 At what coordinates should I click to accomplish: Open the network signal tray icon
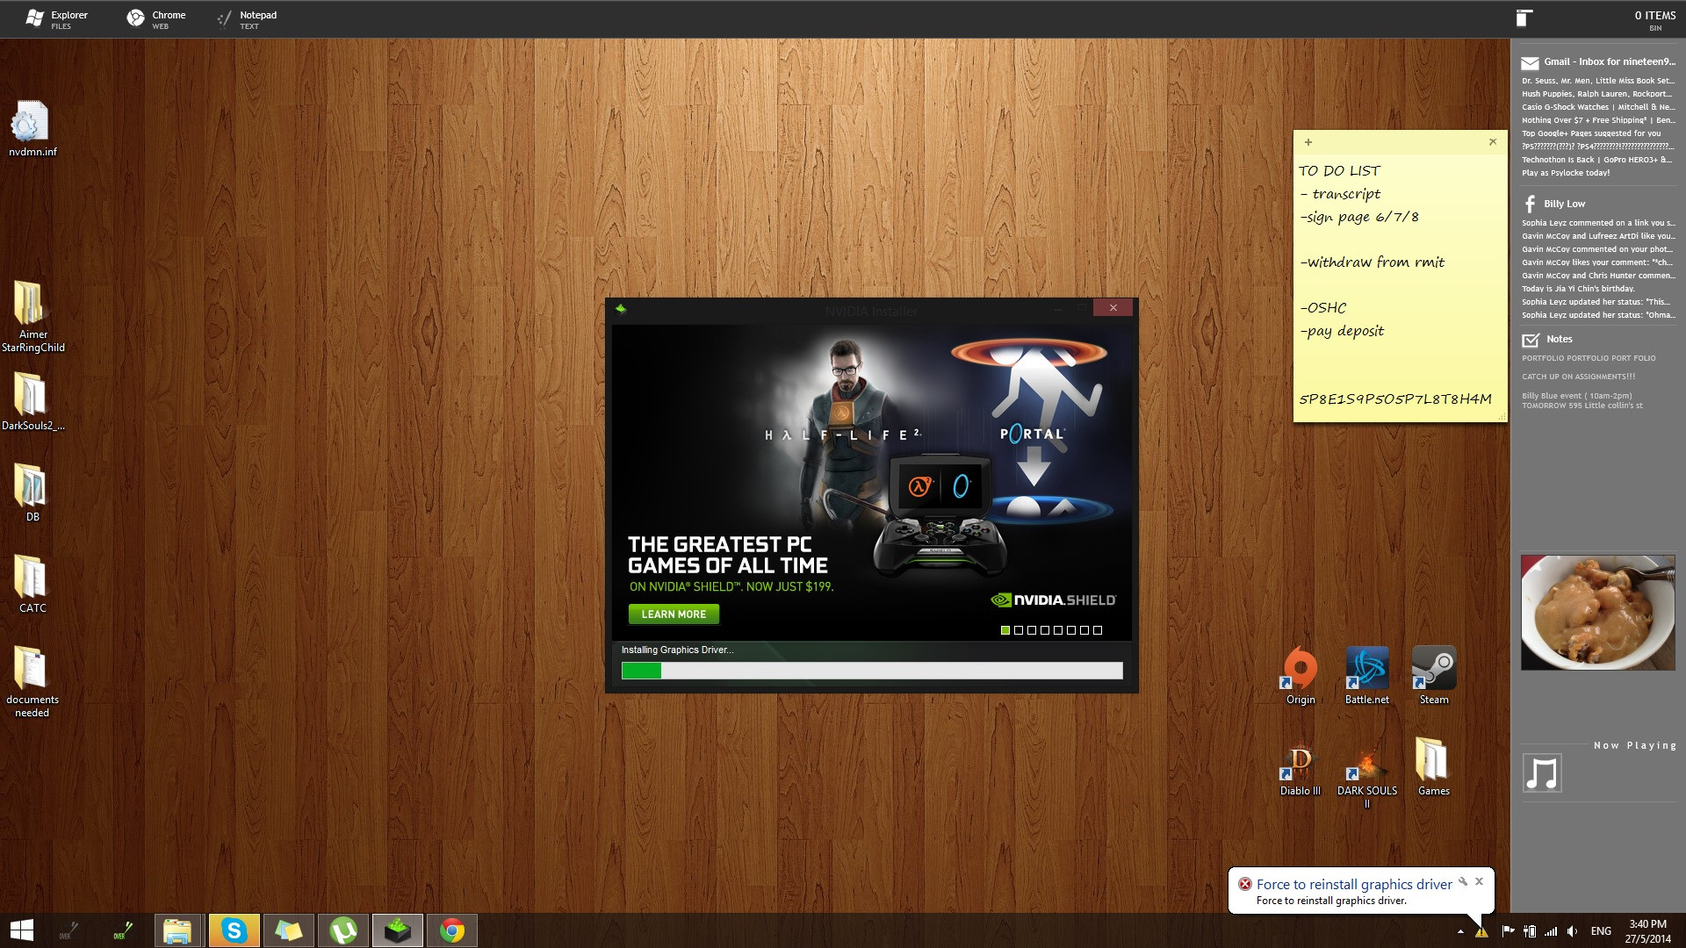pos(1551,931)
